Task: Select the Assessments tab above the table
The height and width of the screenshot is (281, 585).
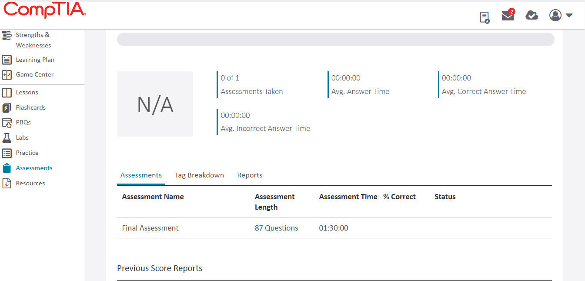Action: coord(140,175)
